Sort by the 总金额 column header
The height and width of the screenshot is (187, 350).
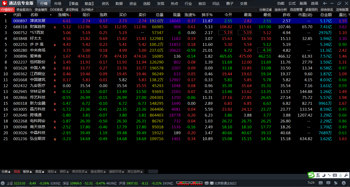[326, 15]
